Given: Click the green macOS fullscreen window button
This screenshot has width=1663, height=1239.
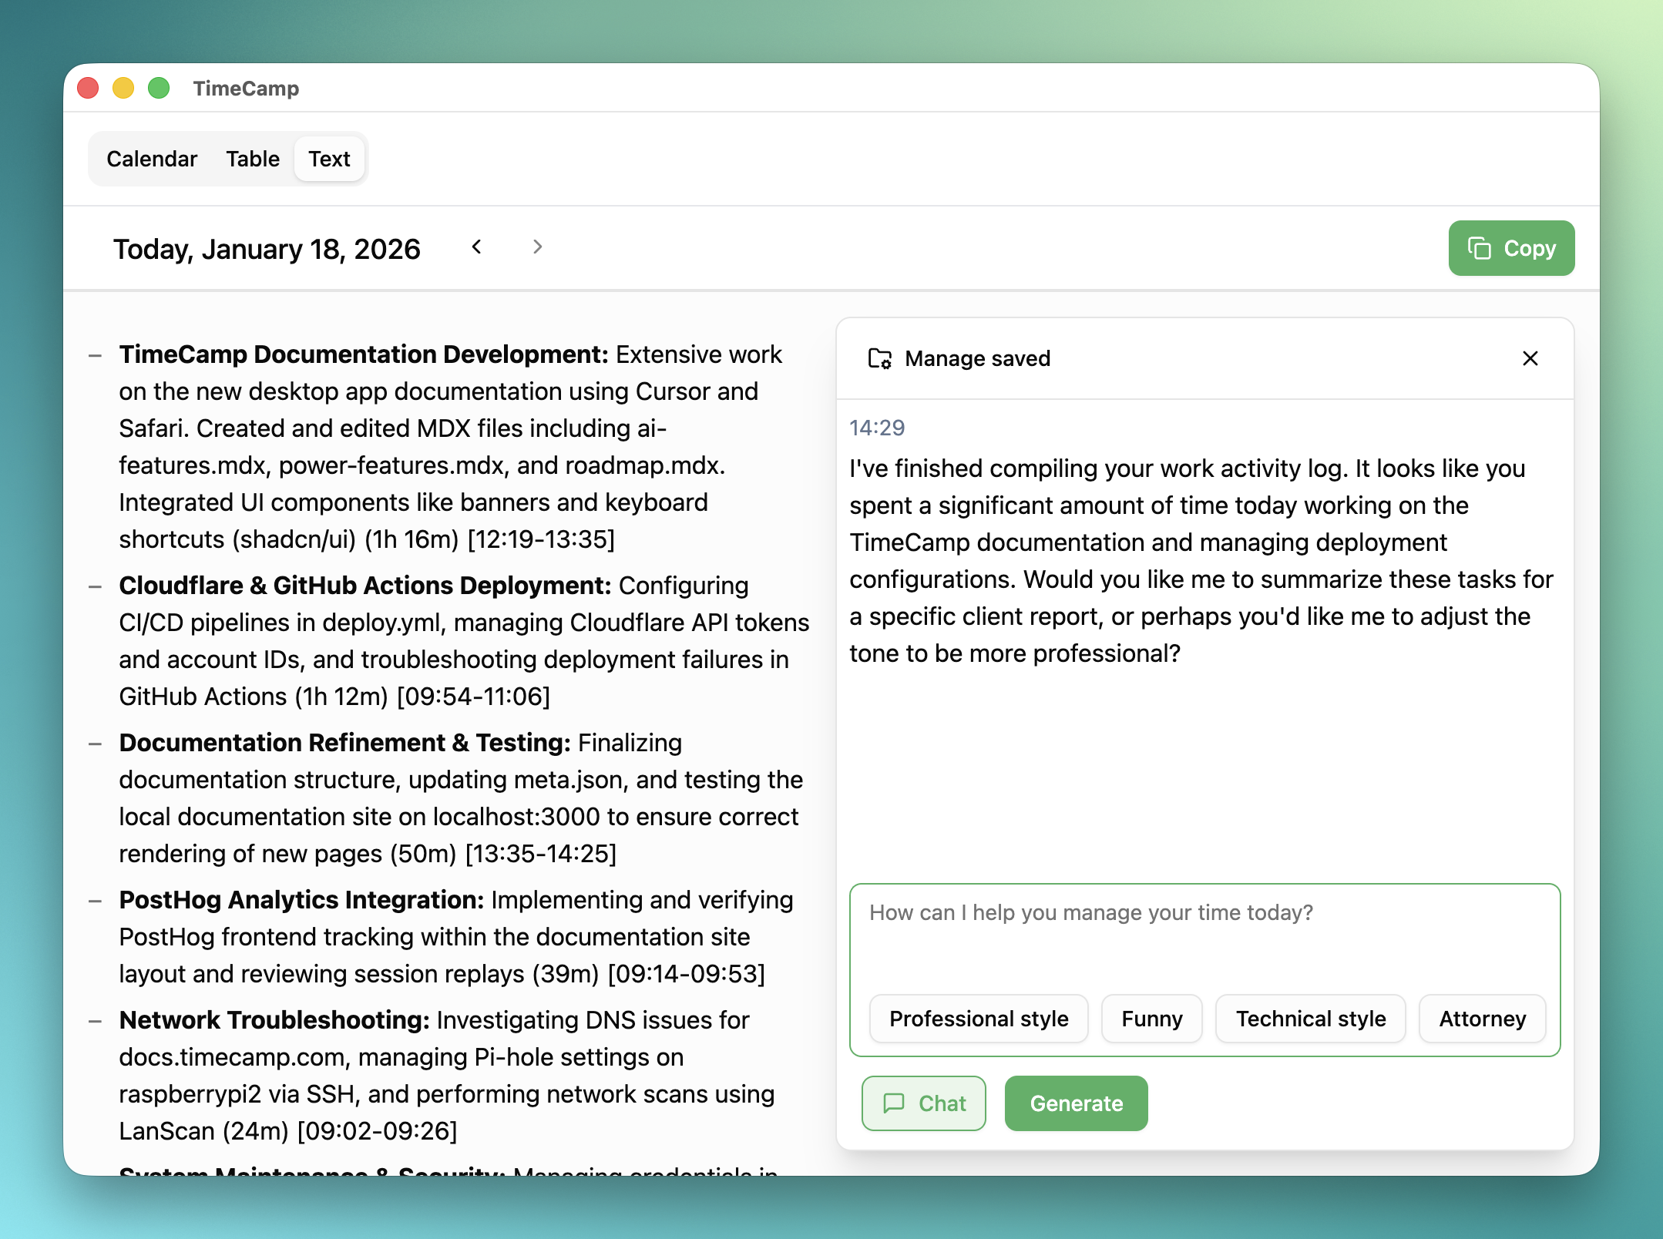Looking at the screenshot, I should (x=159, y=88).
